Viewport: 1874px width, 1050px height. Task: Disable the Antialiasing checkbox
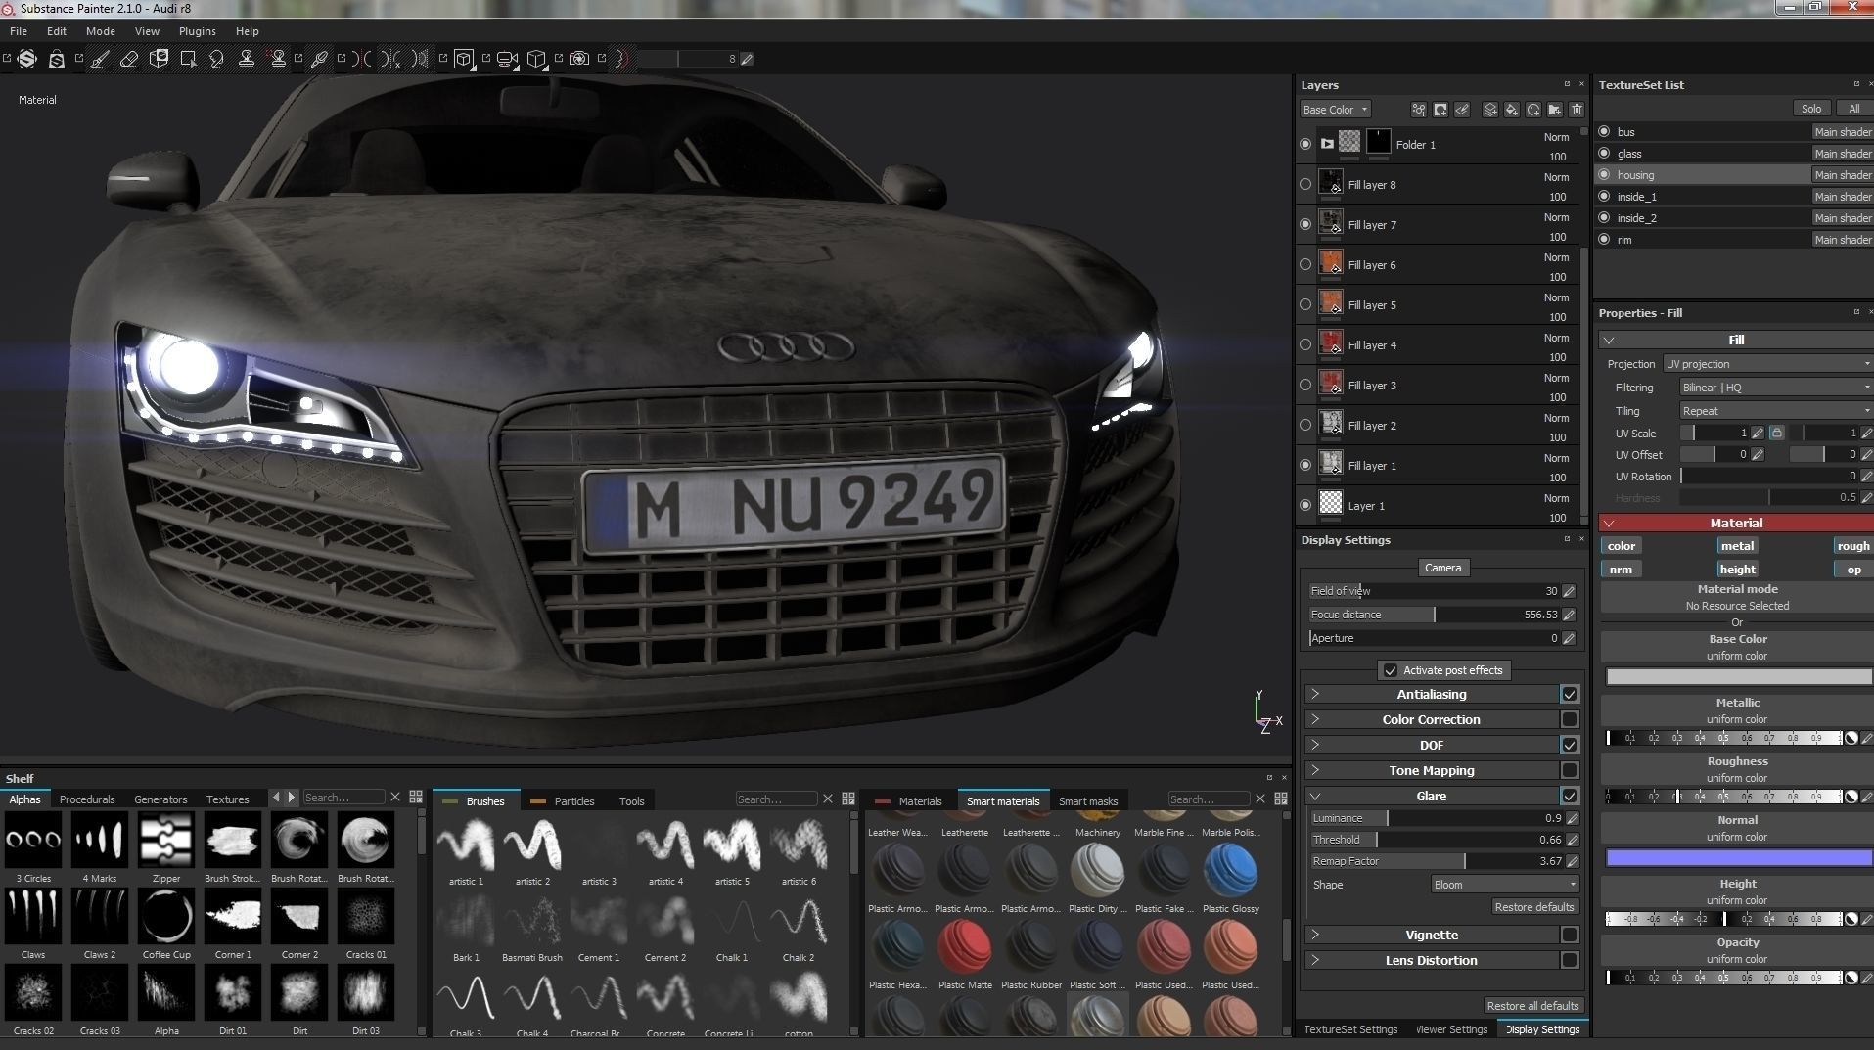point(1570,694)
